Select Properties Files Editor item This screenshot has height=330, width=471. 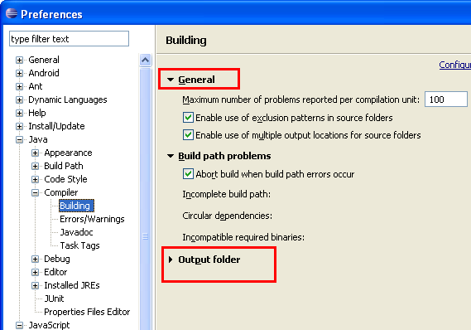tap(87, 312)
